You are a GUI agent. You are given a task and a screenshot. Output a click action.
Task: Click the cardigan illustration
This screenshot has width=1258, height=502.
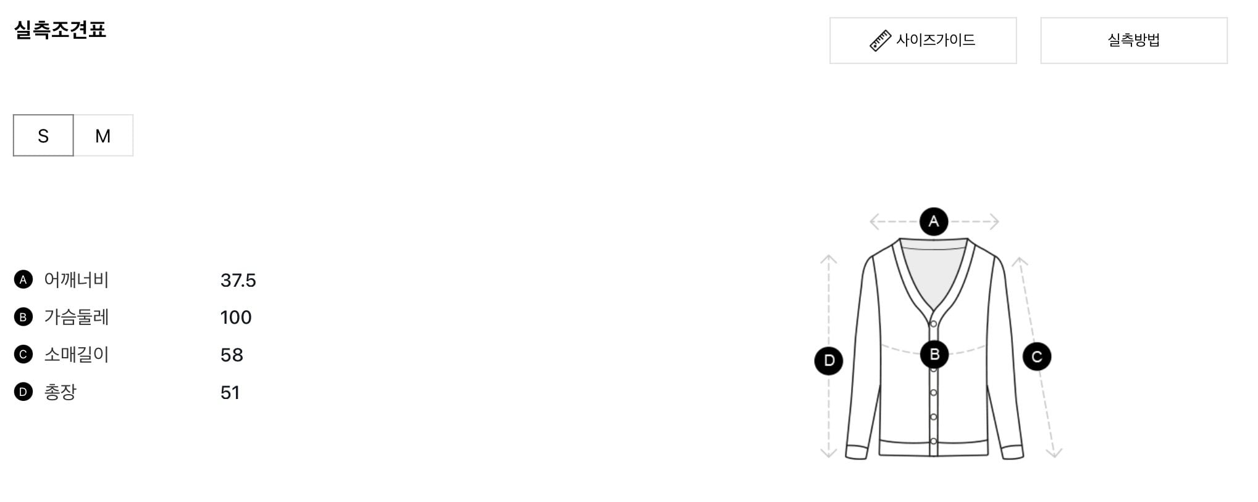tap(934, 348)
